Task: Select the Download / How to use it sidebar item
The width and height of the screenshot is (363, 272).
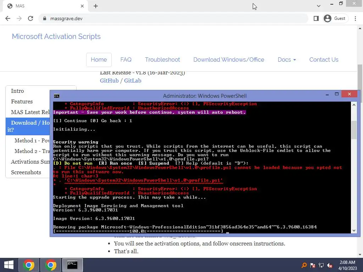Action: (28, 126)
